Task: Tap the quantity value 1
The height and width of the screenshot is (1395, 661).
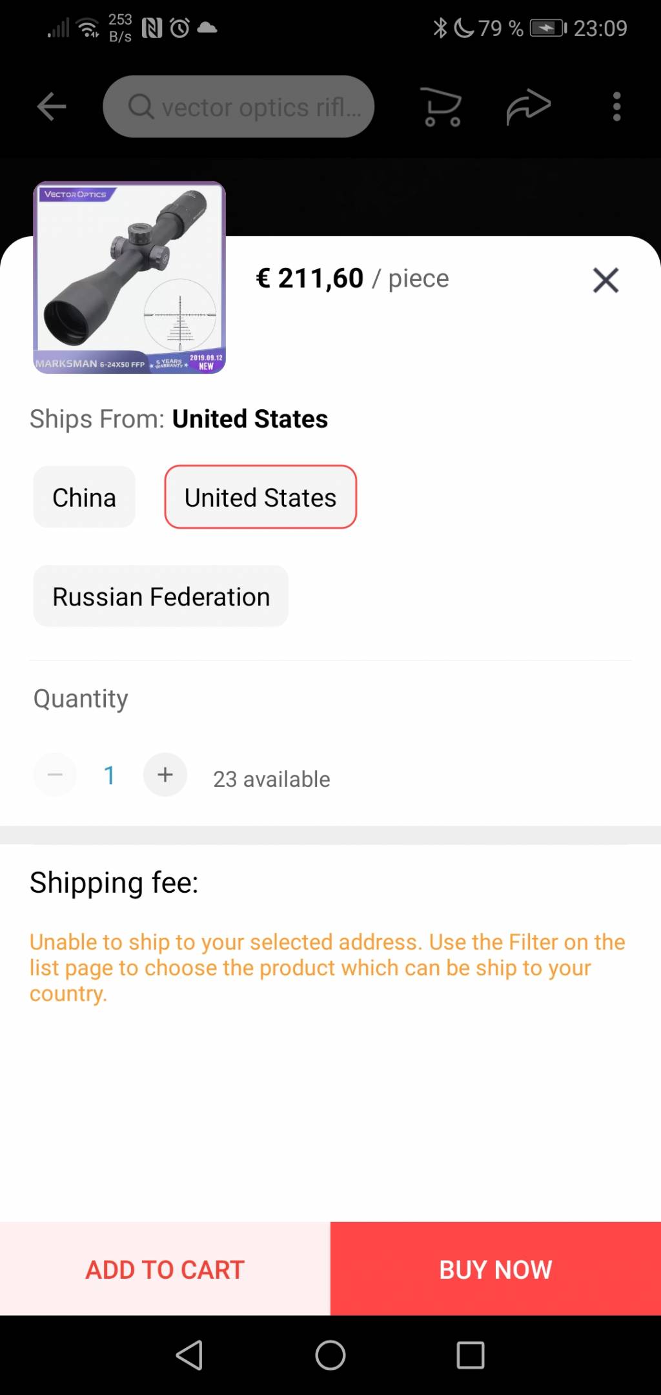Action: [x=110, y=775]
